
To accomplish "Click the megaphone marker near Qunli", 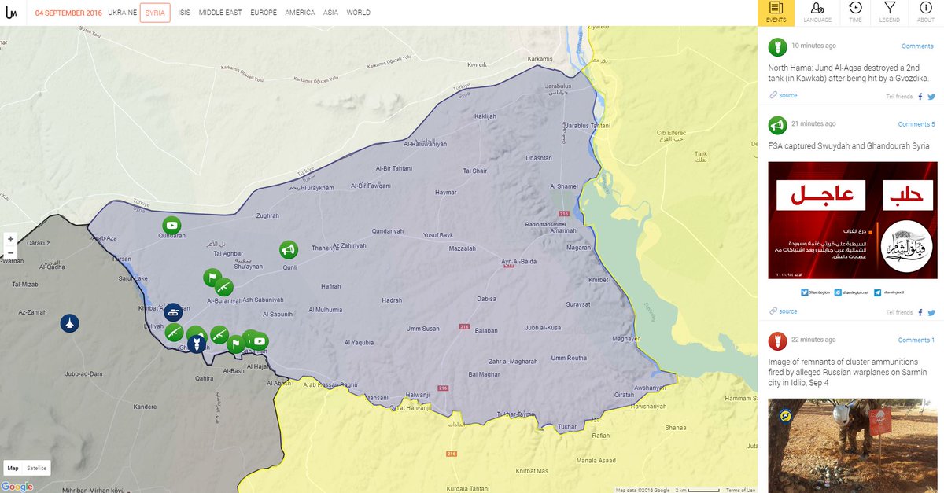I will click(289, 250).
